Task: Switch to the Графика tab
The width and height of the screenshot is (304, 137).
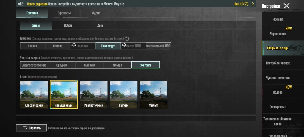Action: pyautogui.click(x=32, y=13)
